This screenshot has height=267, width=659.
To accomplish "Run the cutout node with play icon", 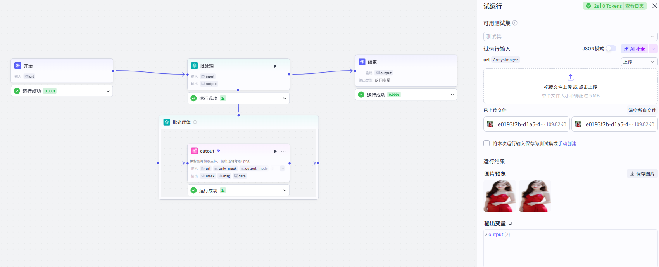I will point(275,151).
